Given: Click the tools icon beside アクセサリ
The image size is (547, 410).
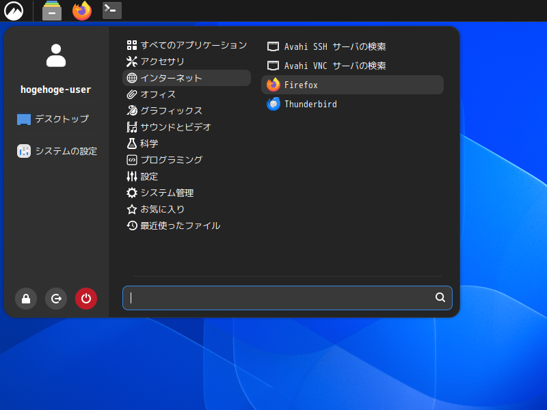Looking at the screenshot, I should coord(132,61).
